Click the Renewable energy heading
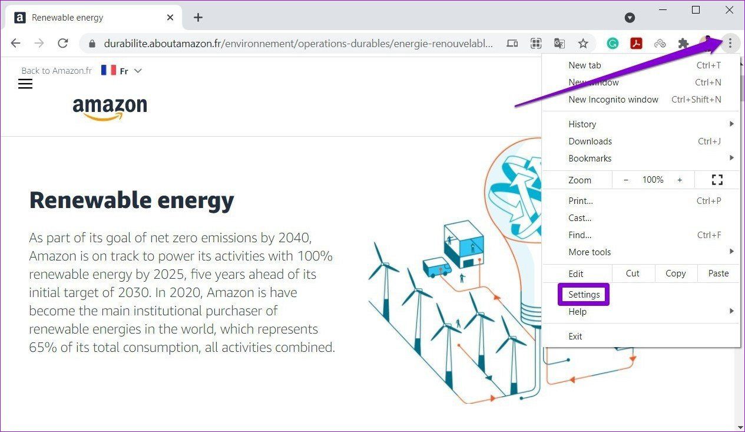 click(x=132, y=201)
